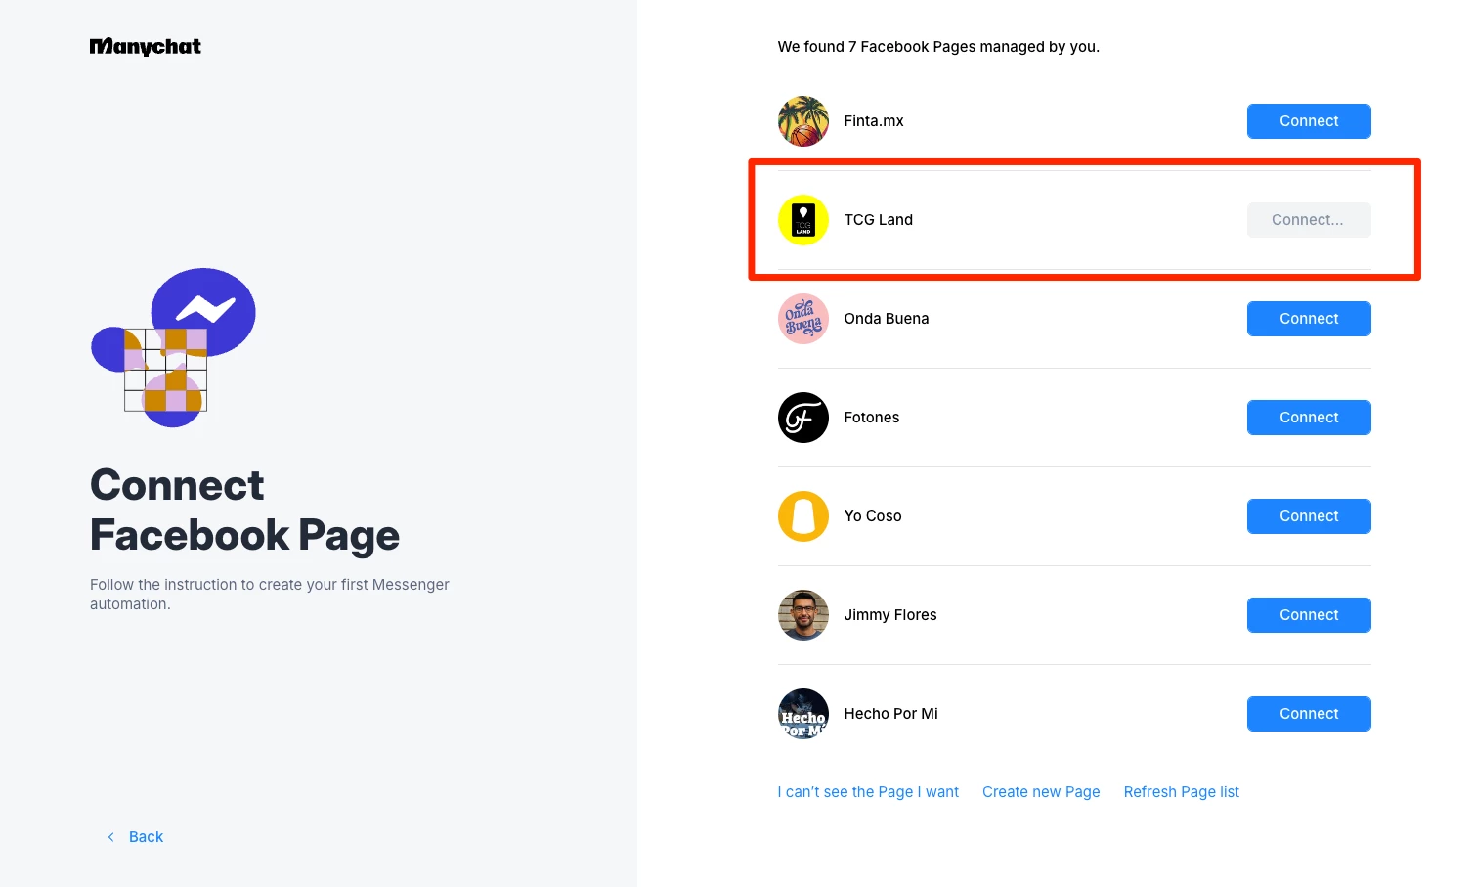Click the "We found 7 Facebook Pages" text
Screen dimensions: 1474x887
938,47
